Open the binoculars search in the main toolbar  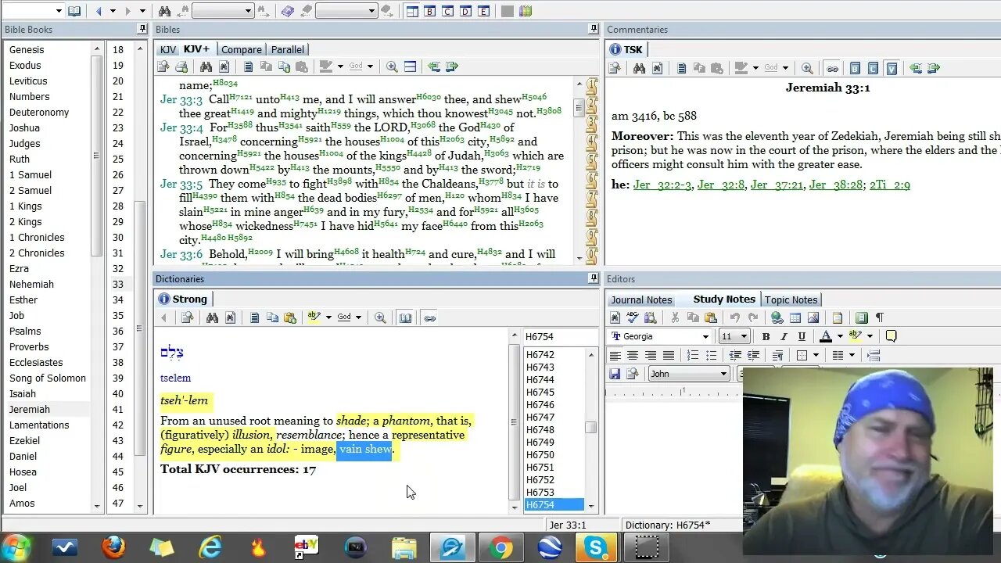[x=164, y=11]
